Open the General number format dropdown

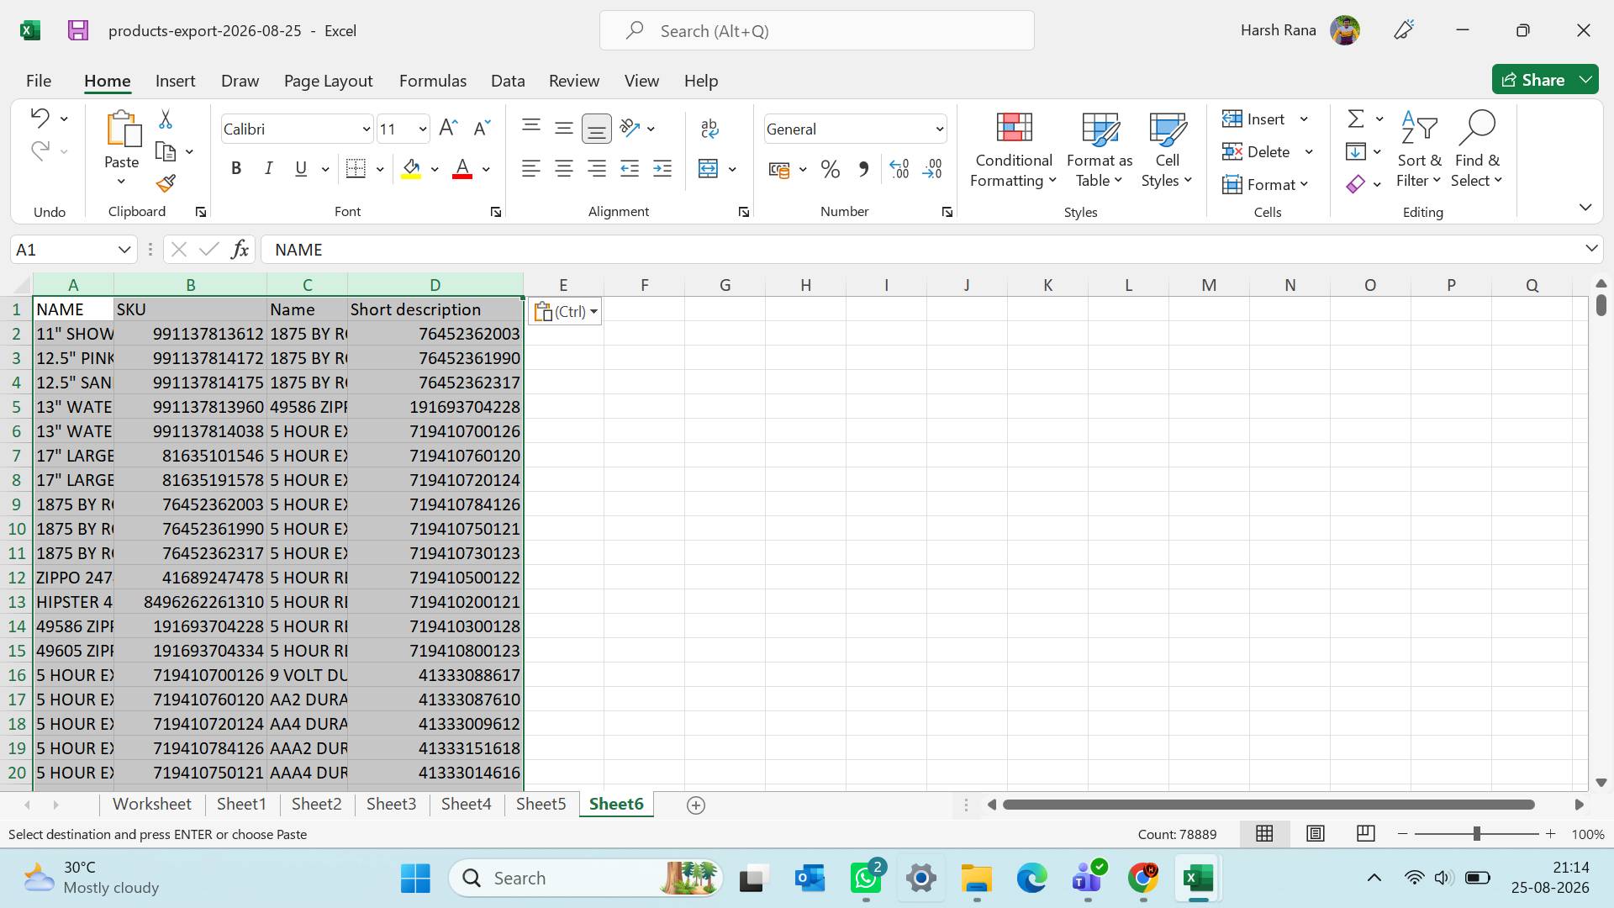pos(939,129)
